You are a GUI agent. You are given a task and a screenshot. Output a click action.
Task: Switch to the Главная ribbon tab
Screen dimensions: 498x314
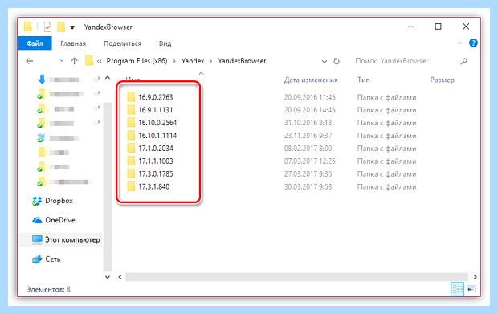click(x=73, y=43)
